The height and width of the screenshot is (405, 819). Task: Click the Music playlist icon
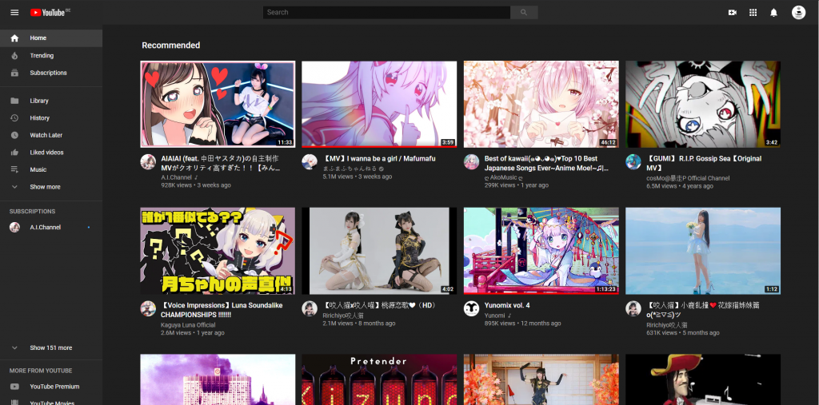[x=14, y=169]
